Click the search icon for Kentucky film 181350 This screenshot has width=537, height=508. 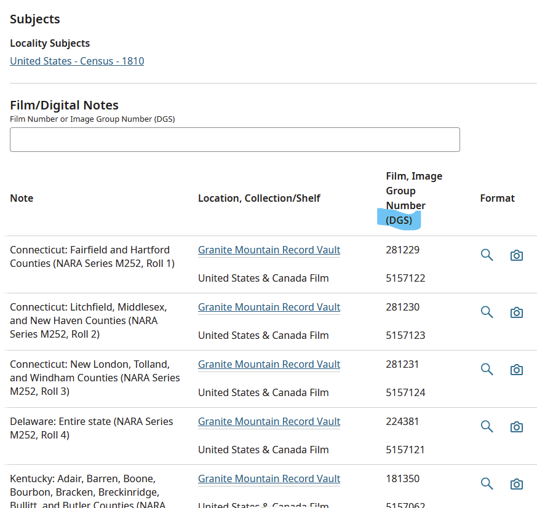(487, 483)
